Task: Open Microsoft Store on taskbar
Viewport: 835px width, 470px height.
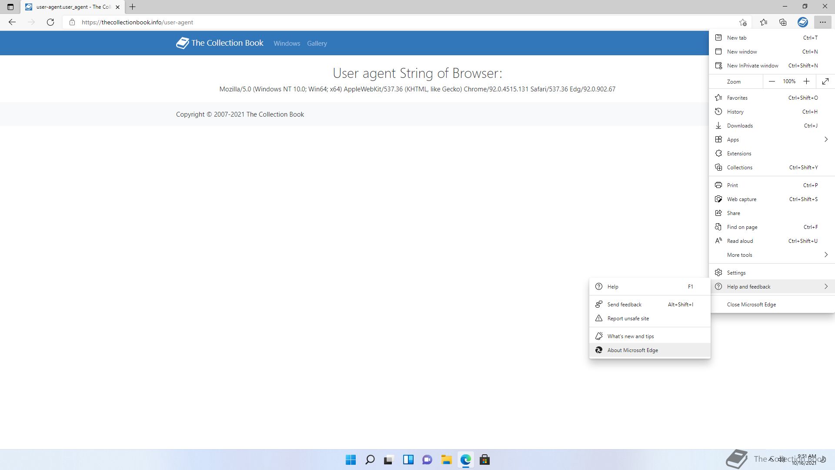Action: (484, 460)
